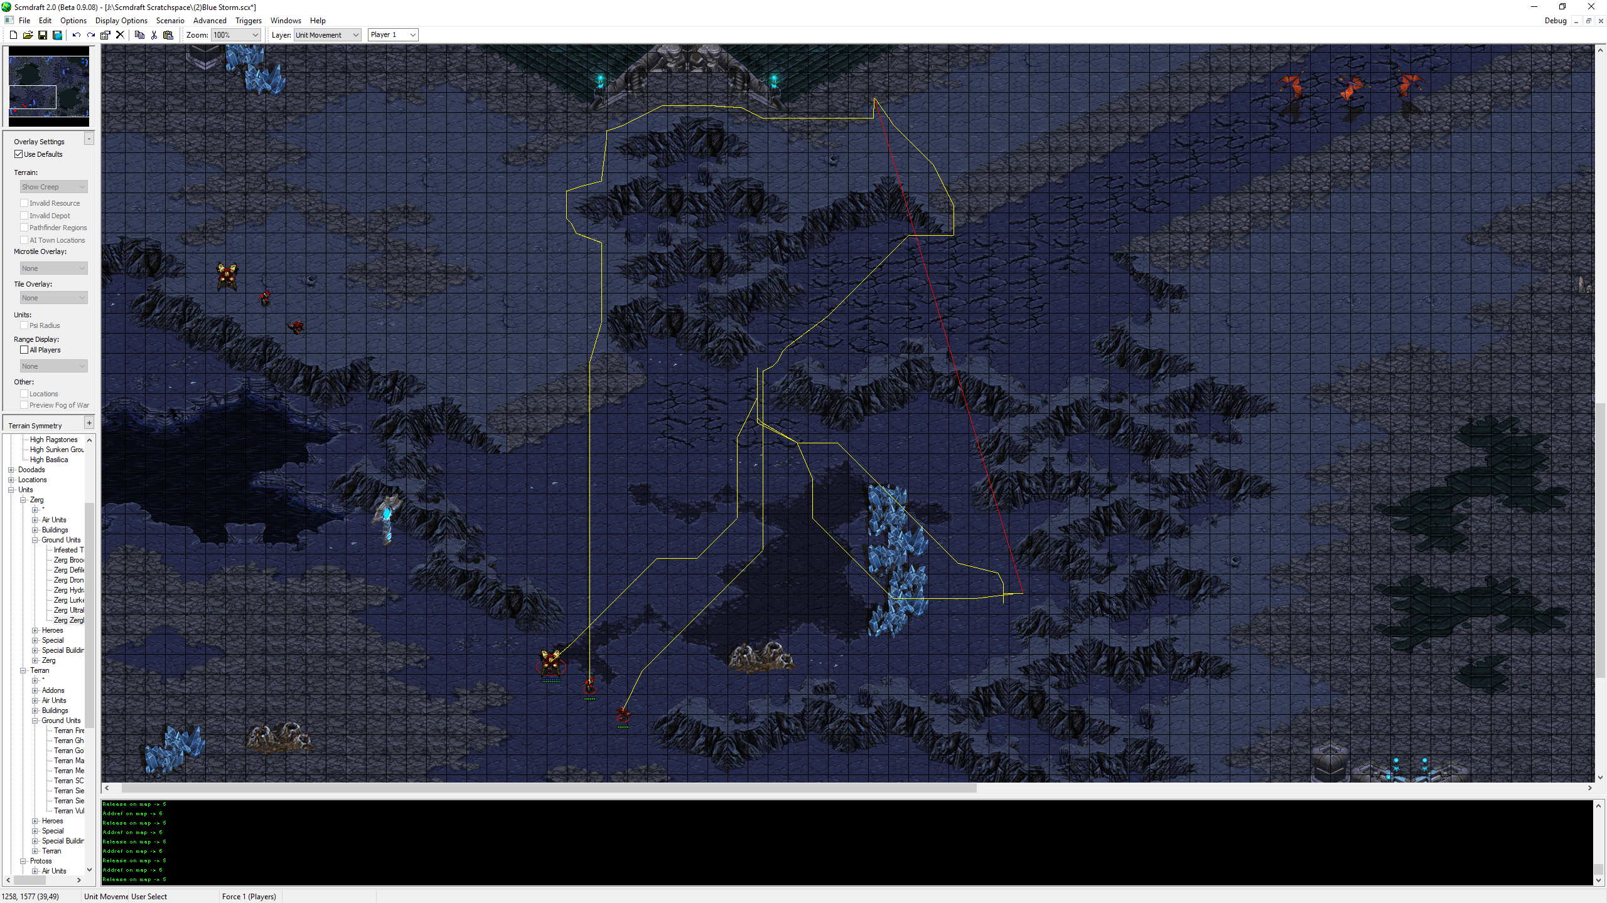
Task: Click the Redo arrow icon
Action: pyautogui.click(x=91, y=35)
